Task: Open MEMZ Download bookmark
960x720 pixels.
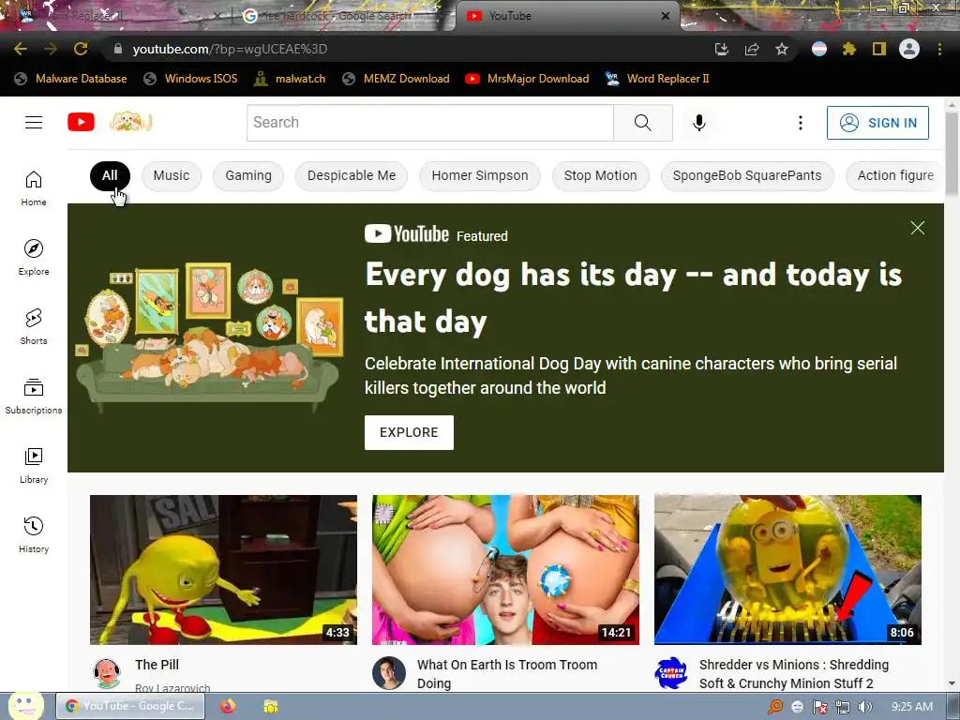Action: 397,79
